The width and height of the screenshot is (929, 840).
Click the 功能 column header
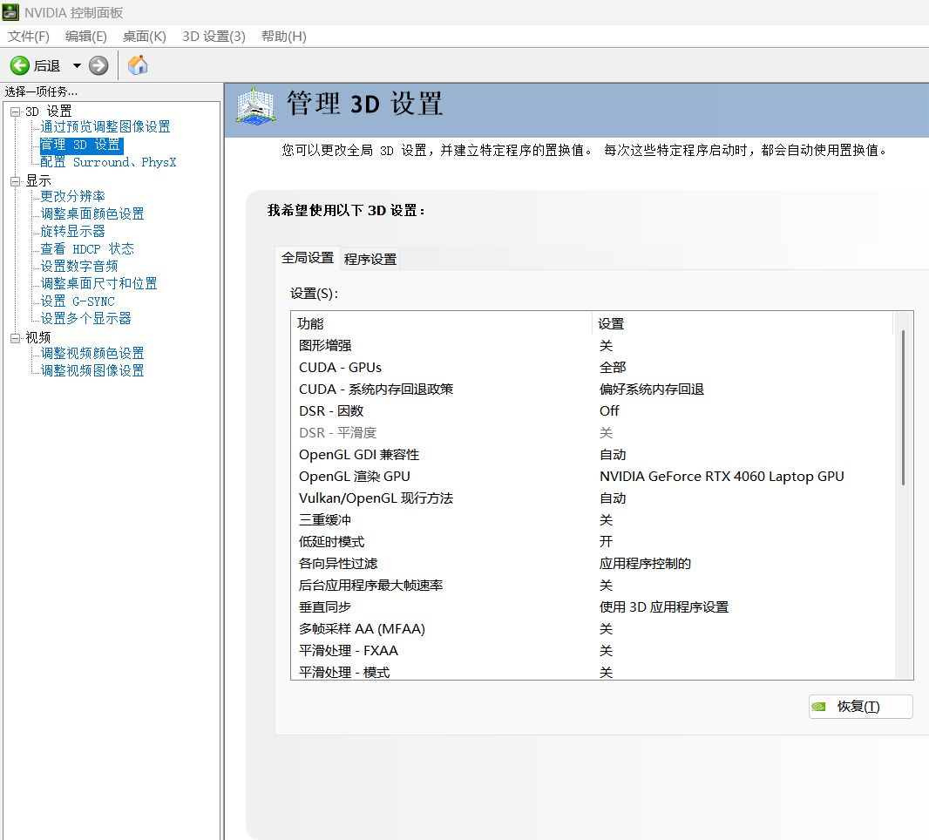[x=442, y=323]
